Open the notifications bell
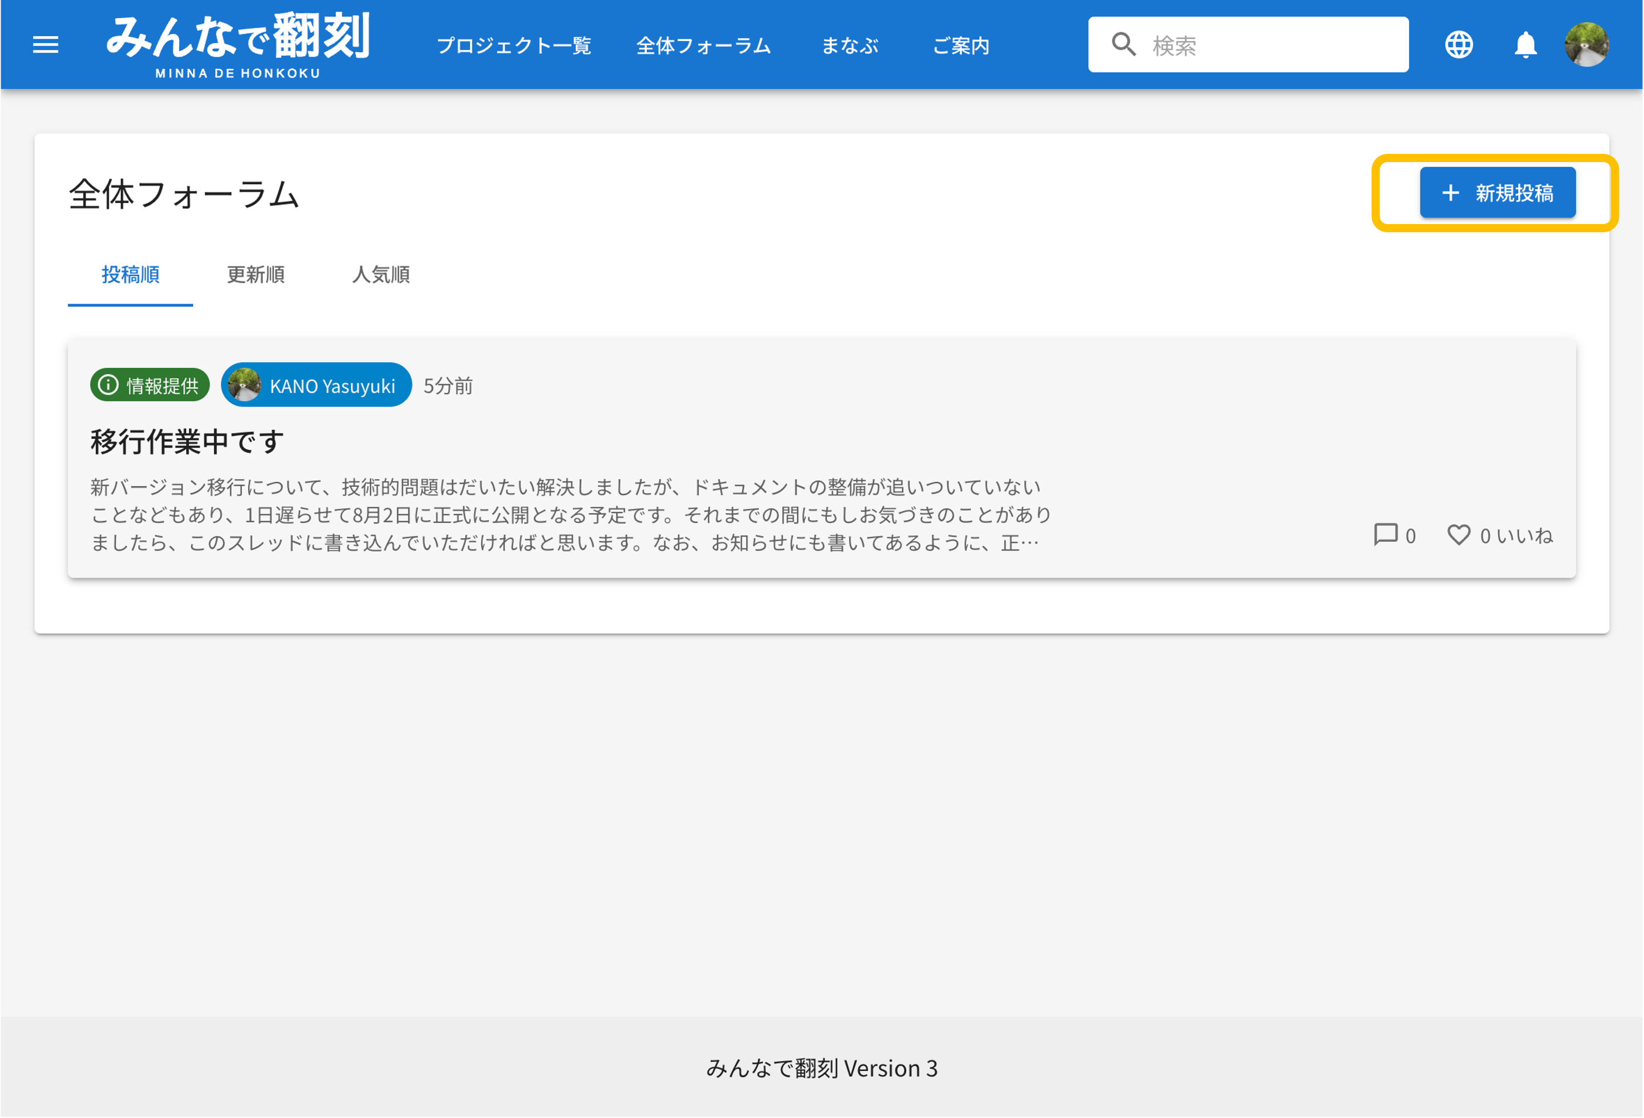Screen dimensions: 1644x1118 click(x=1525, y=44)
